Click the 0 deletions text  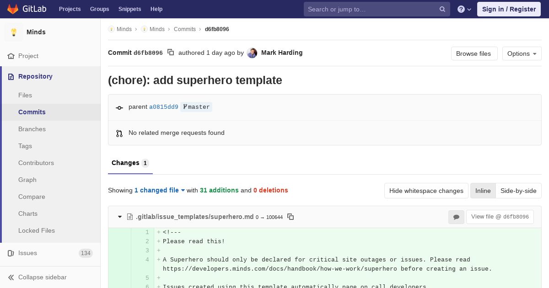[x=271, y=190]
